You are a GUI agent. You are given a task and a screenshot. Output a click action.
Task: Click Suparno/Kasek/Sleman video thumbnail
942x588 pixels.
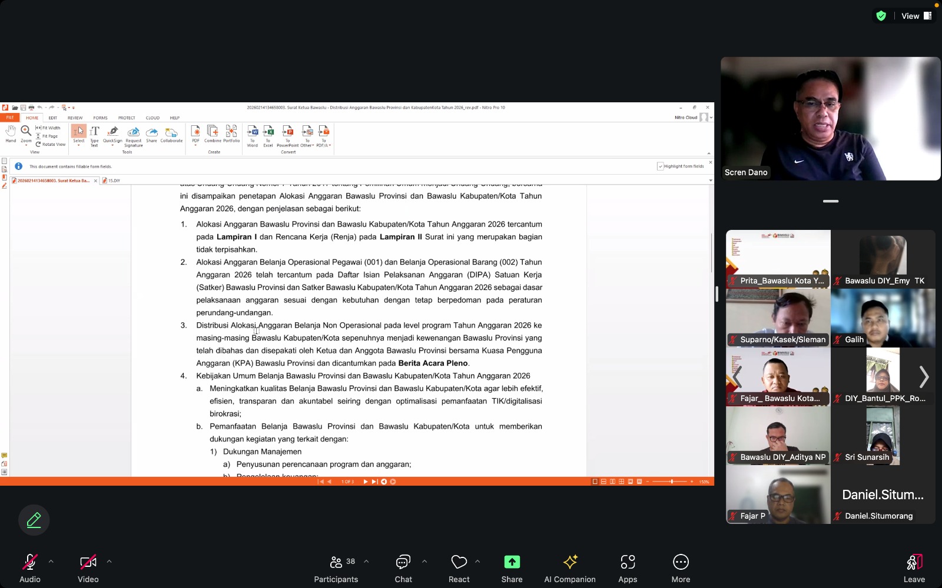[778, 318]
